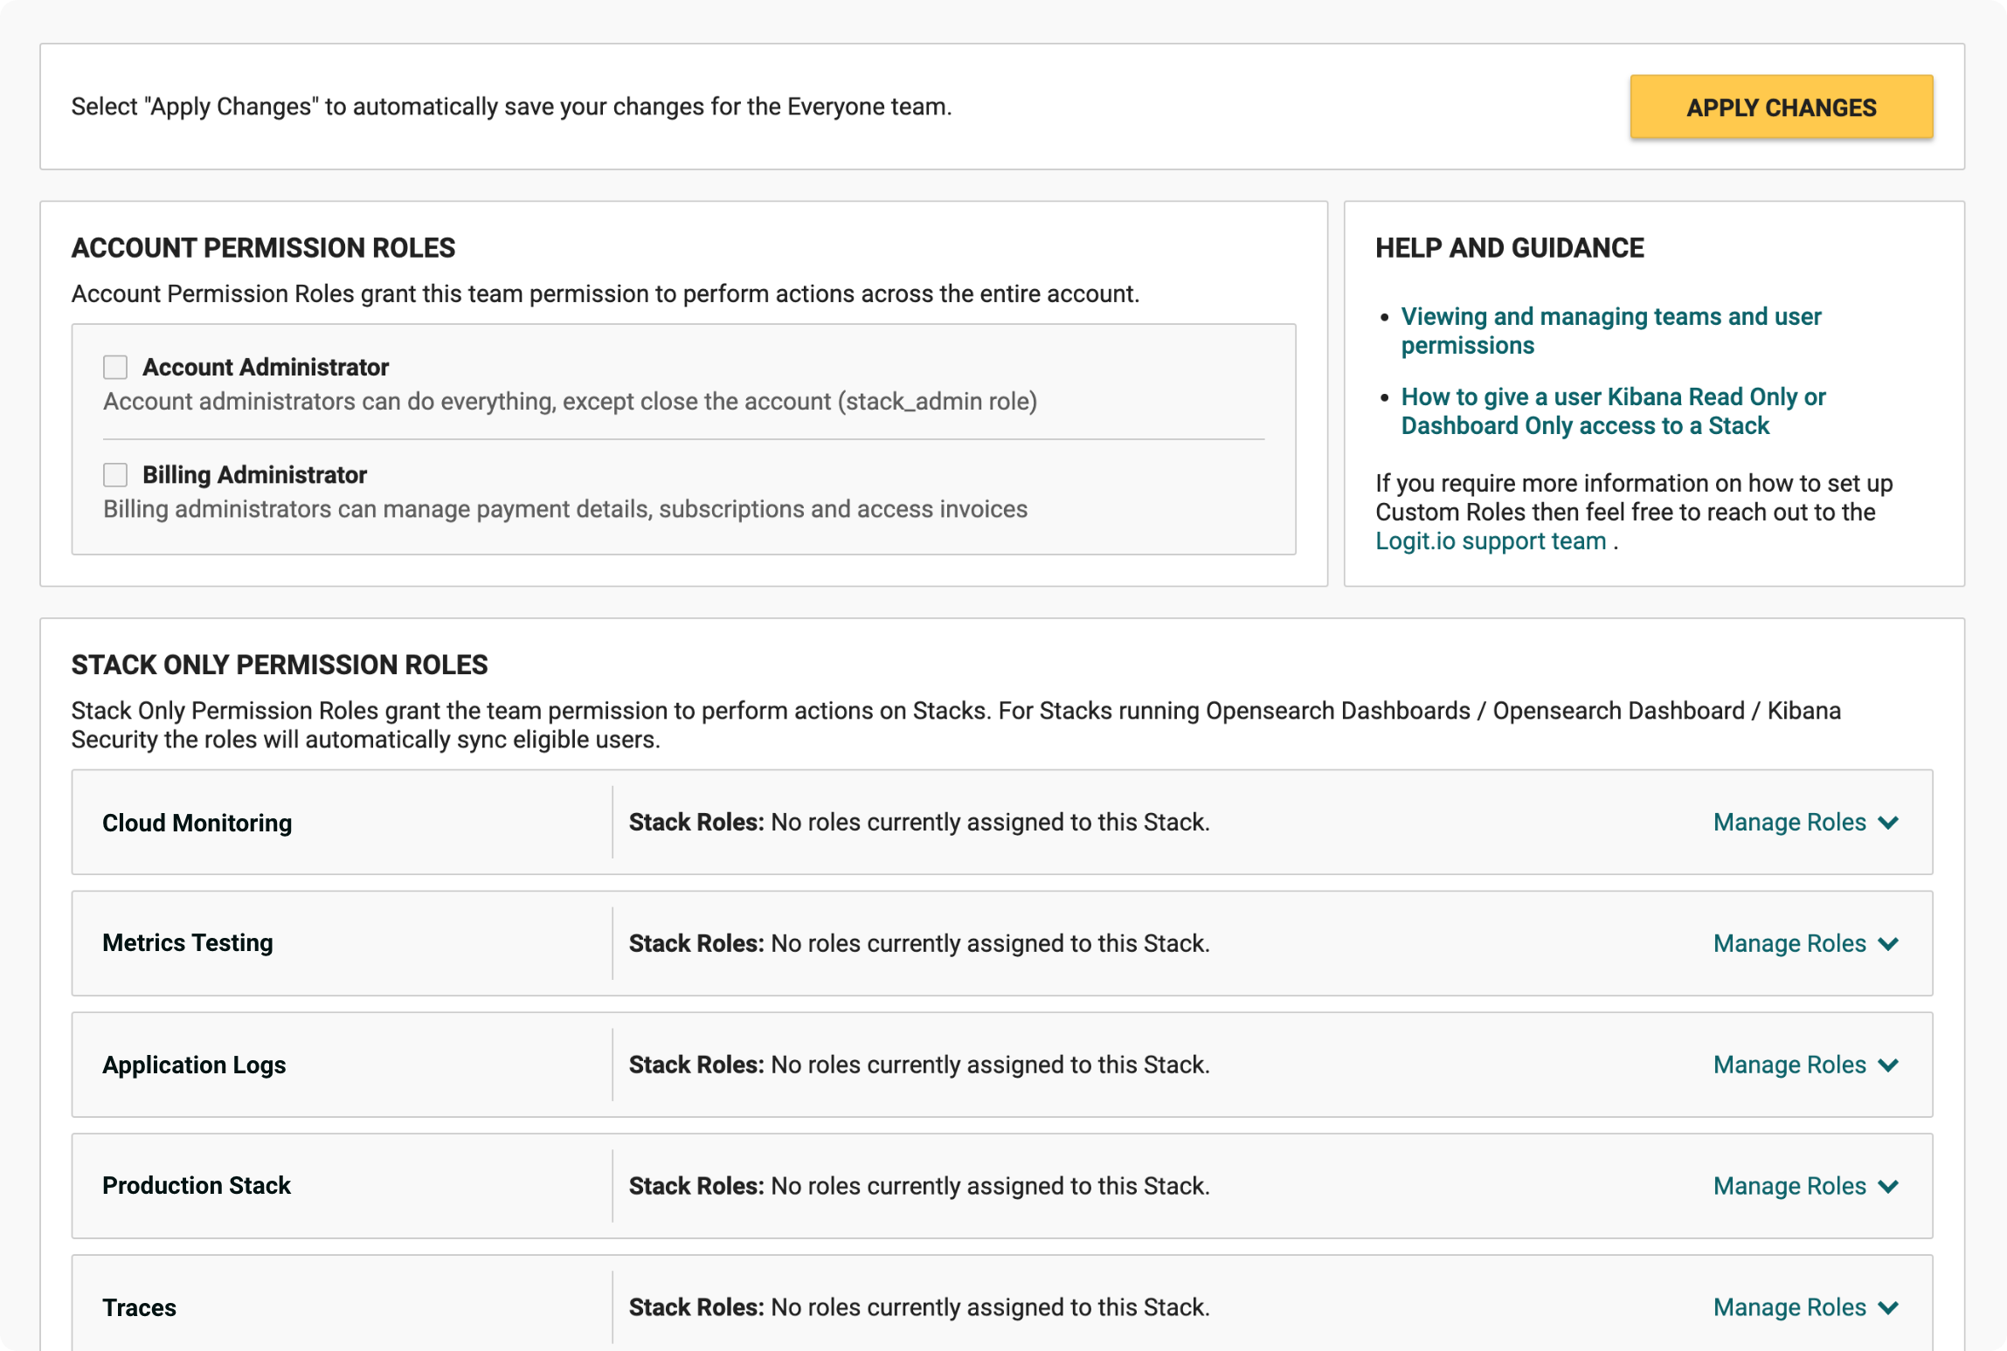Screen dimensions: 2007x1351
Task: Click the chevron beside Cloud Monitoring's Manage Roles
Action: click(x=1890, y=822)
